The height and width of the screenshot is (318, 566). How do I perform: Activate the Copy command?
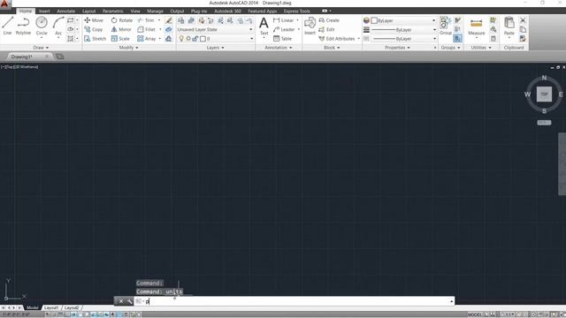tap(94, 29)
